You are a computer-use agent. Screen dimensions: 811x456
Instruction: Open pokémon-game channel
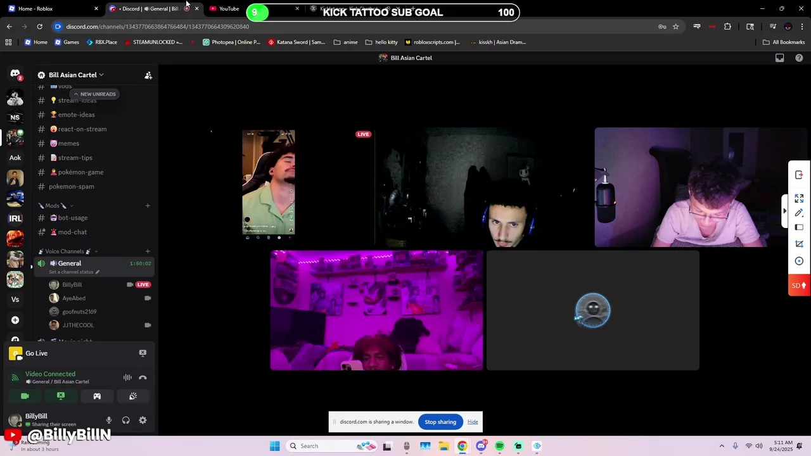94,172
